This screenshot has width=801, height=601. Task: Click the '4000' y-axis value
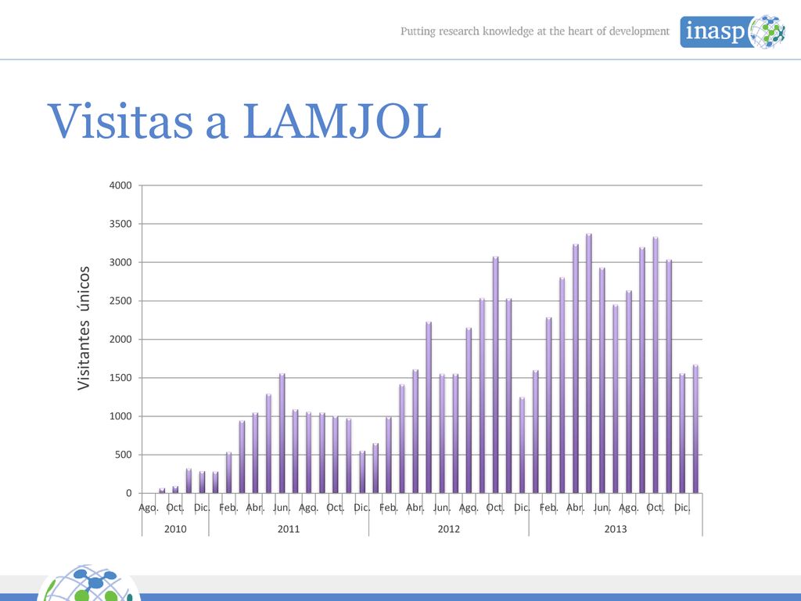[x=120, y=185]
